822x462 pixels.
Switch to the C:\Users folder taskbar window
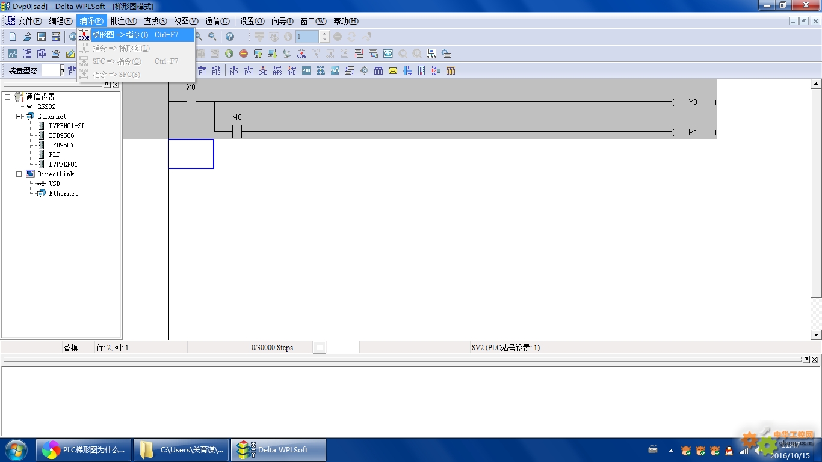[181, 449]
